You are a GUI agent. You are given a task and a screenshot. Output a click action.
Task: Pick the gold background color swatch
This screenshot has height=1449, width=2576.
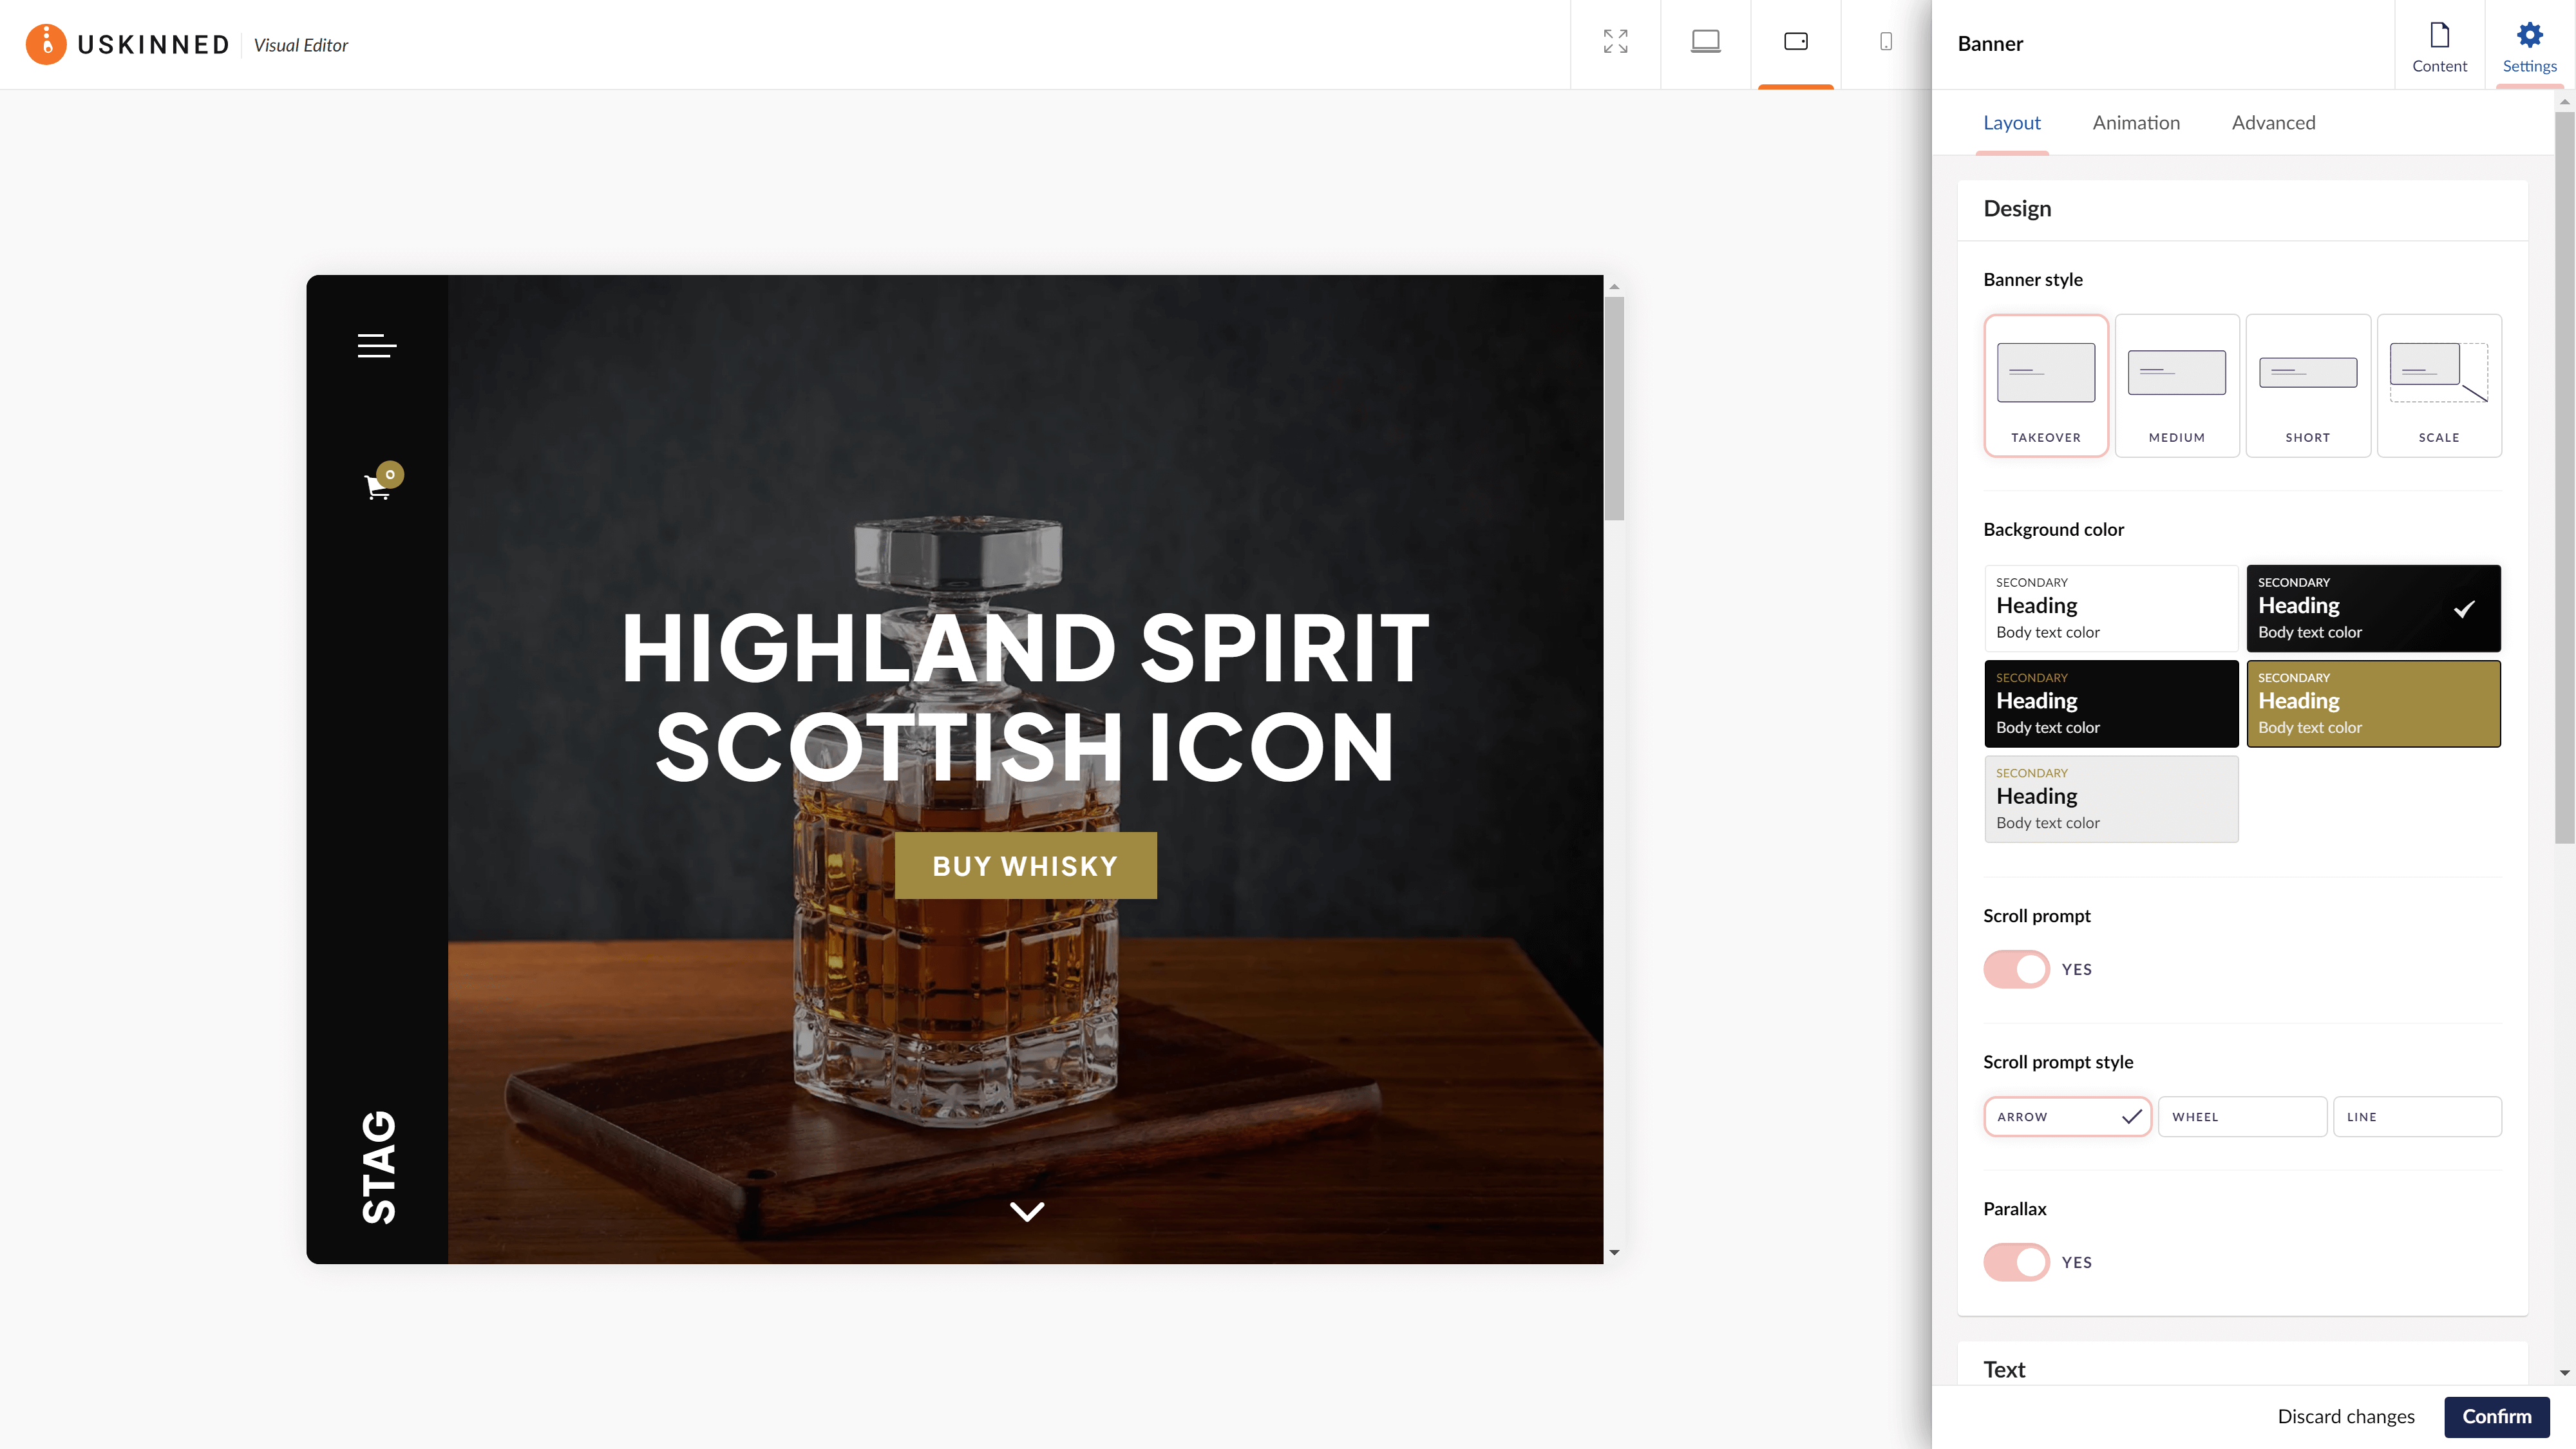(x=2372, y=703)
